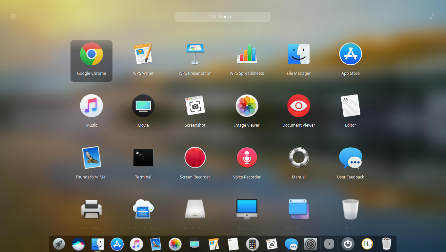This screenshot has width=446, height=252.
Task: Click the clock in the dock
Action: coord(367,244)
